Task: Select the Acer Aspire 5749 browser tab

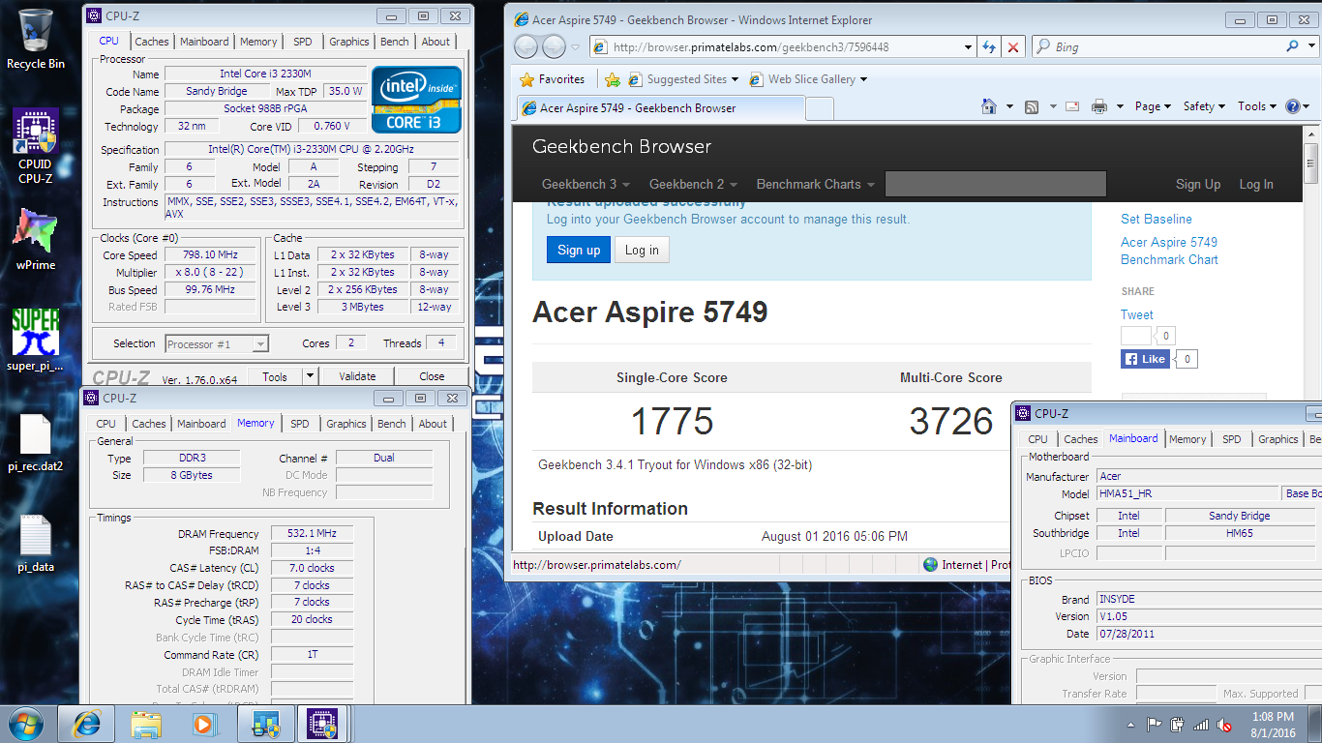Action: [x=660, y=108]
